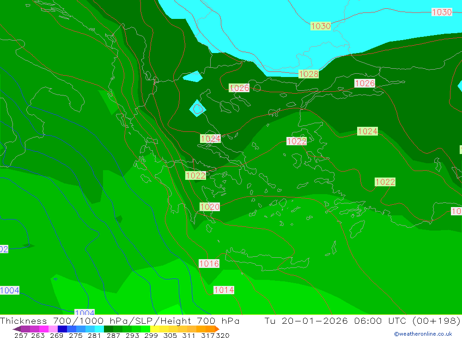Select the 1026 label with white background
Image resolution: width=462 pixels, height=338 pixels.
coord(365,83)
